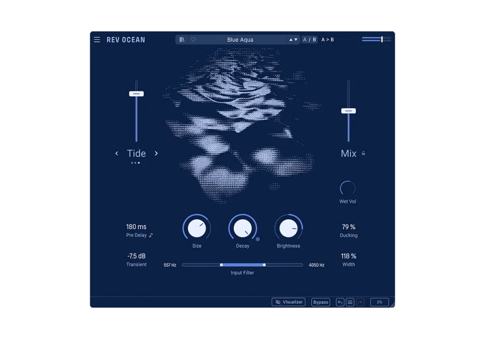Open the preset library browser icon
The height and width of the screenshot is (339, 485).
click(x=182, y=39)
